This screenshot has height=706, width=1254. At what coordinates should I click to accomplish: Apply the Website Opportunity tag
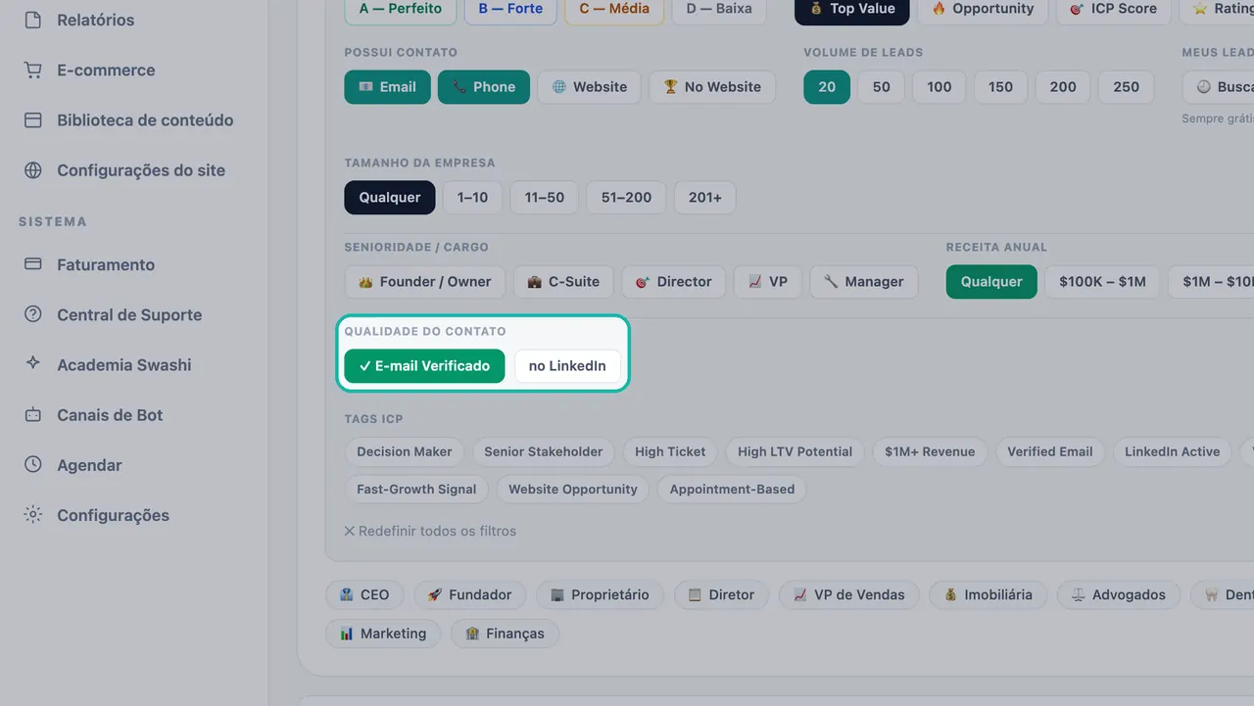573,489
